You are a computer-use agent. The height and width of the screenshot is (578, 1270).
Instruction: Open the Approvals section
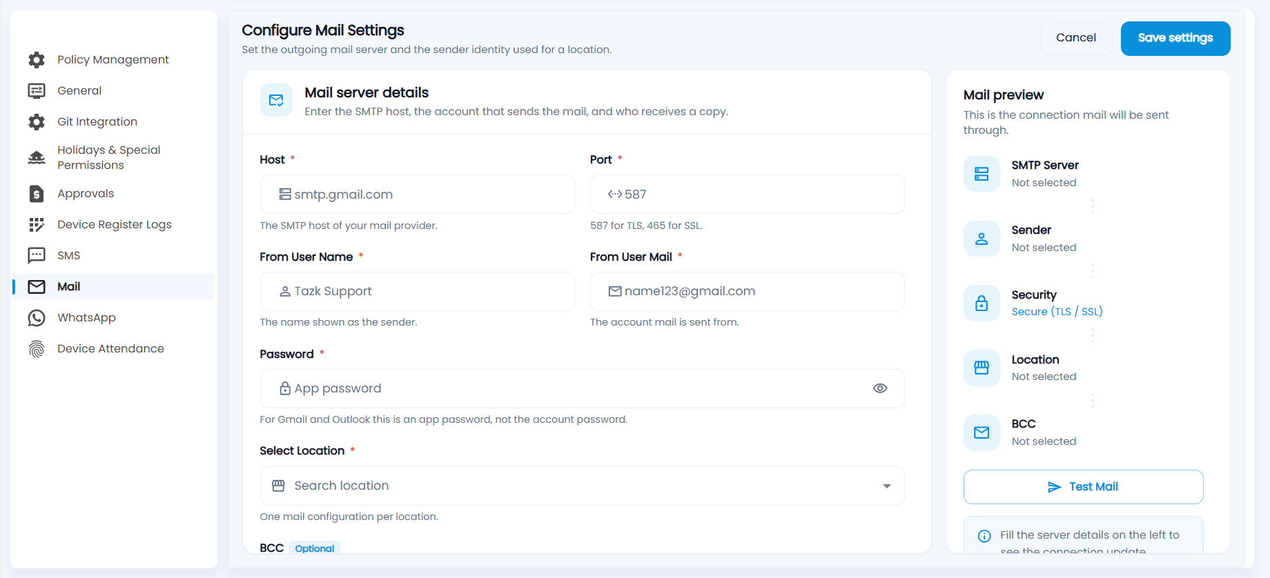(114, 194)
